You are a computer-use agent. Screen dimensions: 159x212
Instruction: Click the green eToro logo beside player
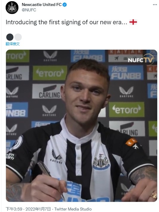click(x=127, y=109)
